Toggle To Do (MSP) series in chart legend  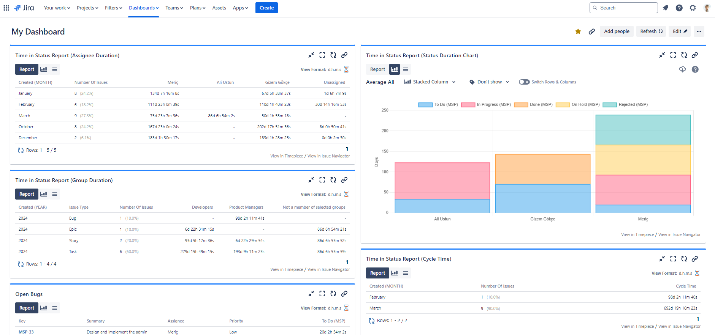point(438,105)
